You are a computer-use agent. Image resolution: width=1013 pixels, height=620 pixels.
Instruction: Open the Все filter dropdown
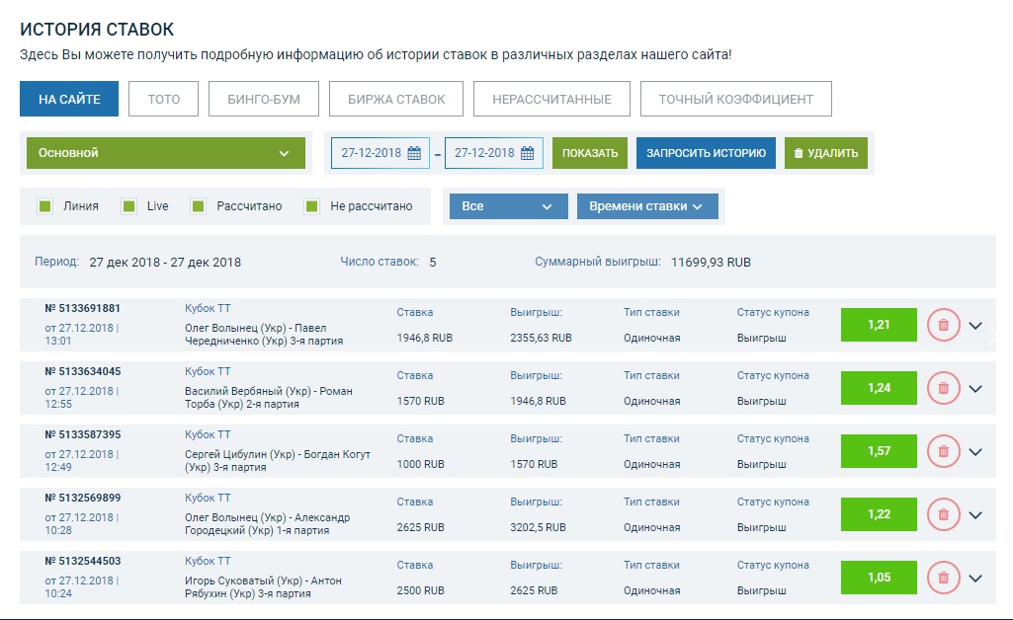pyautogui.click(x=508, y=206)
